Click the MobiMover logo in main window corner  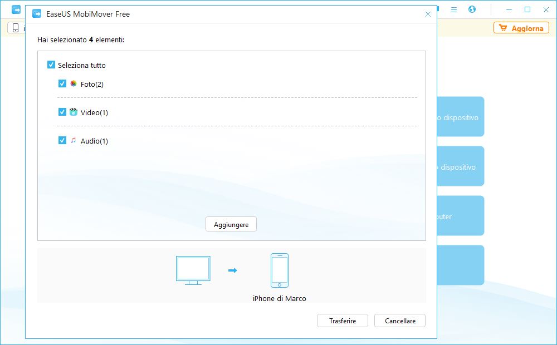[x=16, y=9]
